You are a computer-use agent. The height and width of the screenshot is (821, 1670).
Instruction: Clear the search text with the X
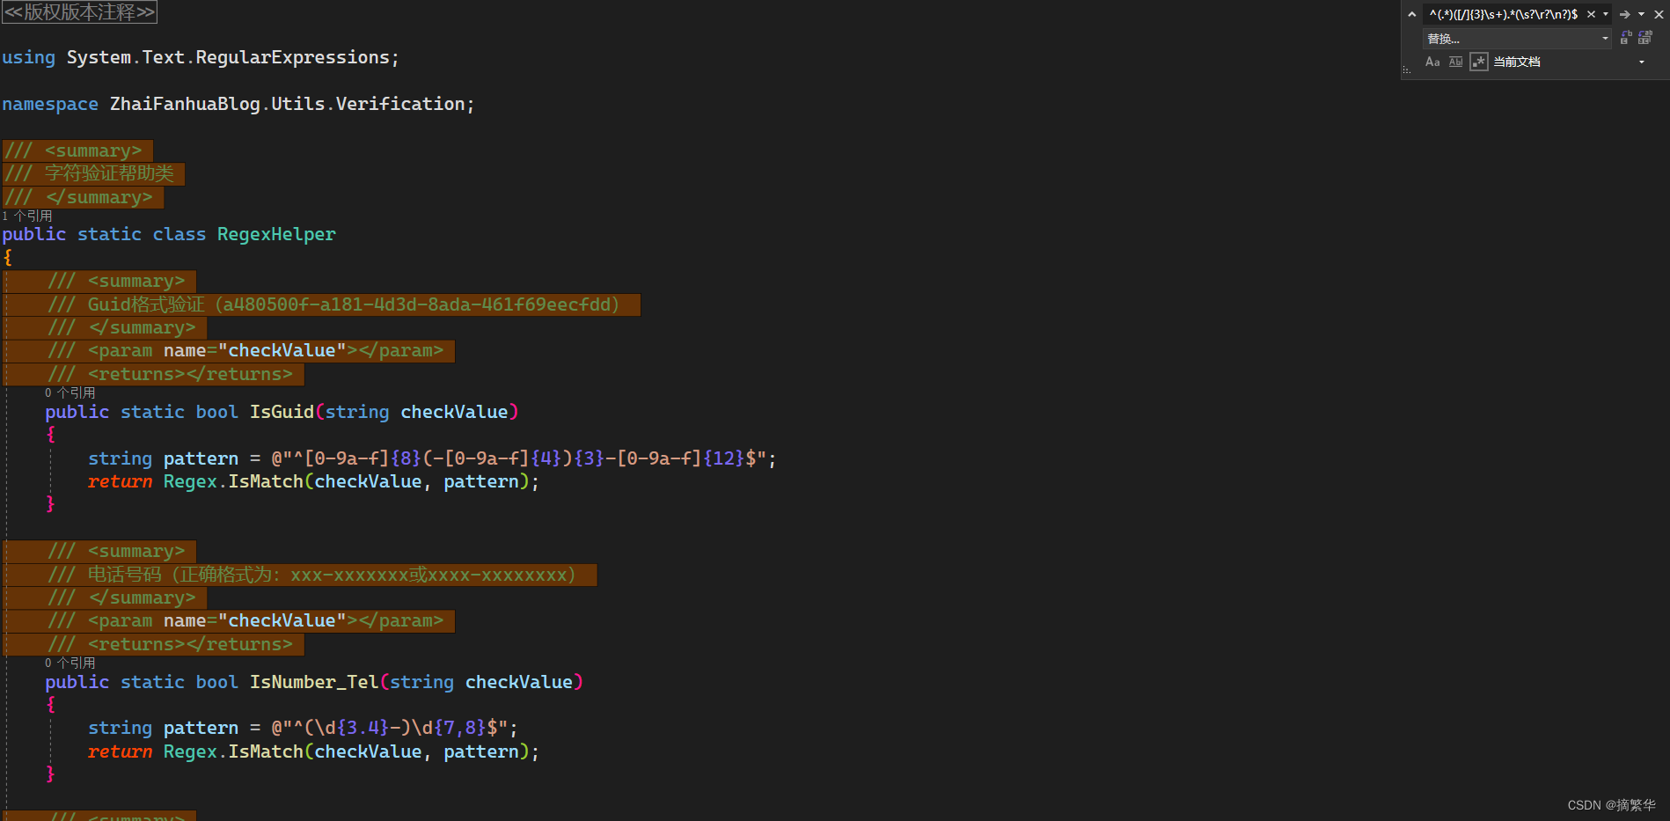tap(1591, 14)
